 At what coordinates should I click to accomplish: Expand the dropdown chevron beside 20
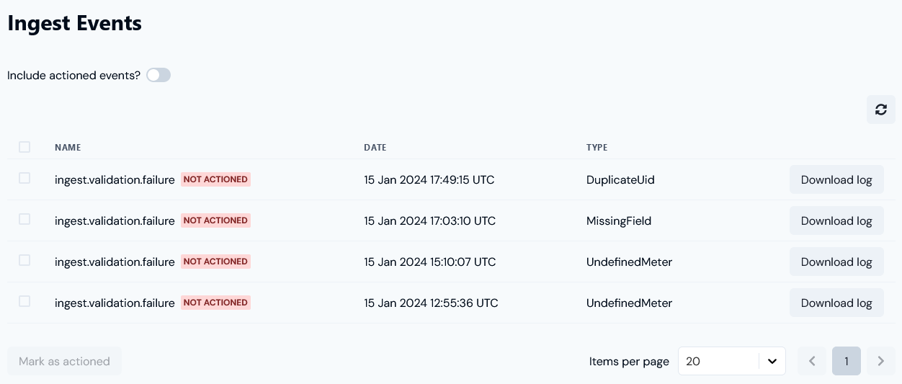(772, 362)
